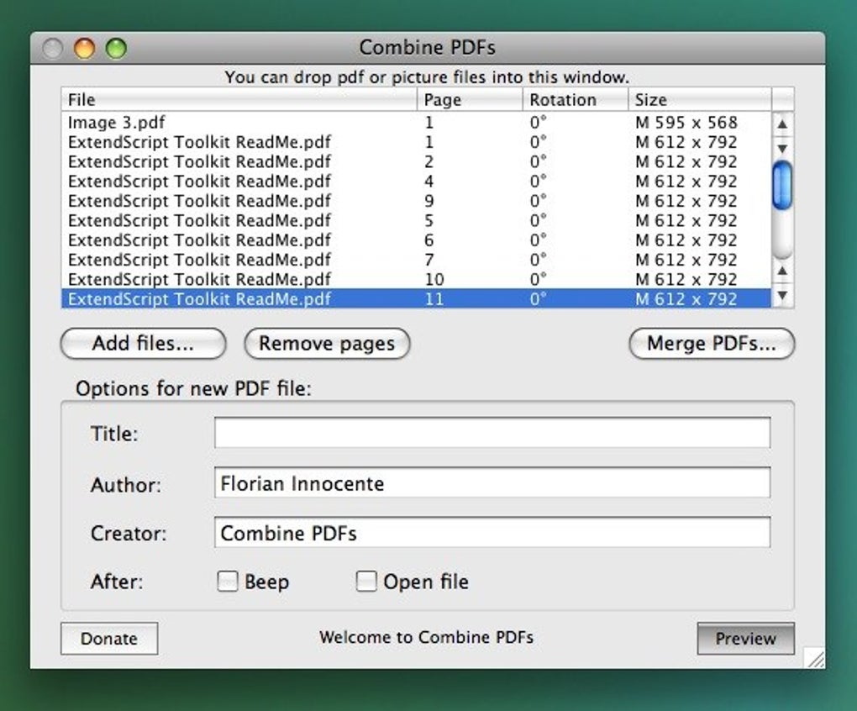Select the Author field showing Florian Innocente
Screen dimensions: 857x711
pyautogui.click(x=492, y=483)
